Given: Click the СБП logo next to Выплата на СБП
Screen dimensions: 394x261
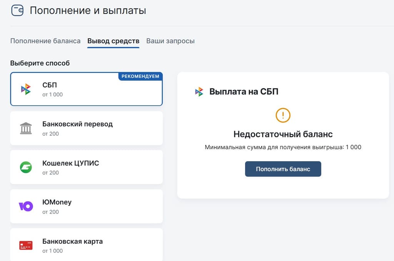Looking at the screenshot, I should pos(199,92).
